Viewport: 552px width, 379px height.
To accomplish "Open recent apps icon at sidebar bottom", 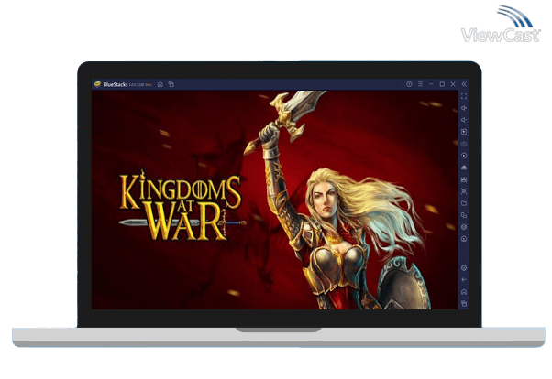I will coord(464,303).
